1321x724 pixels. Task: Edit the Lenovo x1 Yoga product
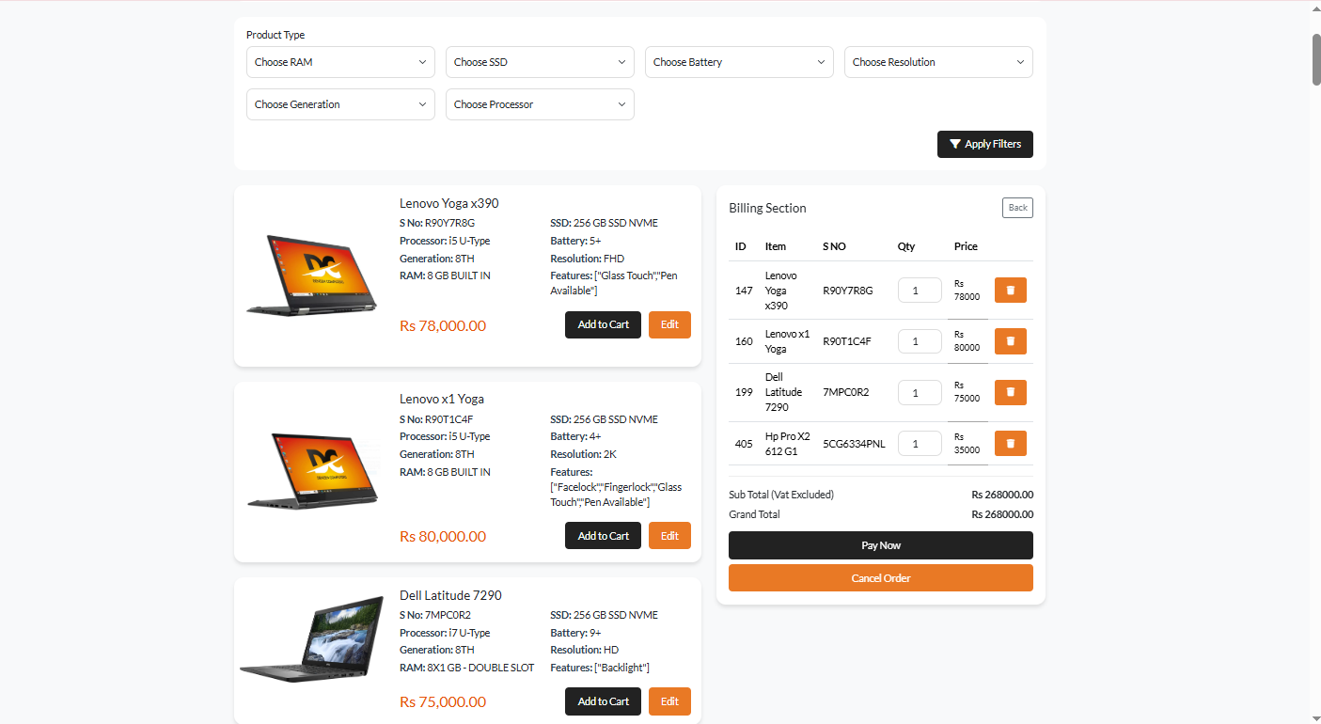point(669,535)
